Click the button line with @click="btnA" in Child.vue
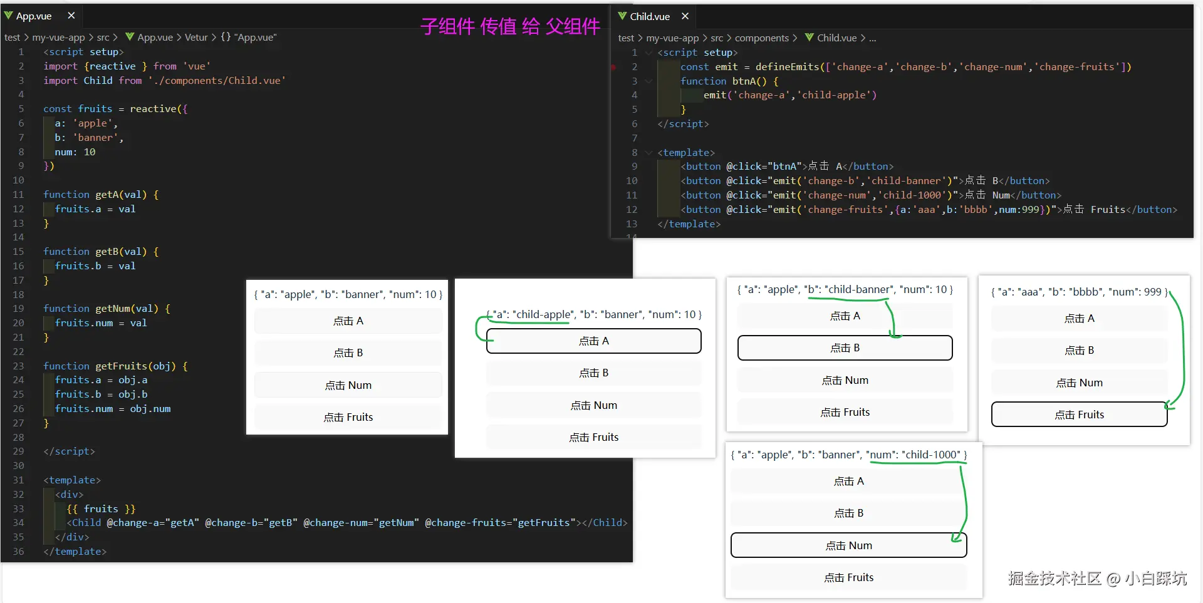 [x=787, y=167]
